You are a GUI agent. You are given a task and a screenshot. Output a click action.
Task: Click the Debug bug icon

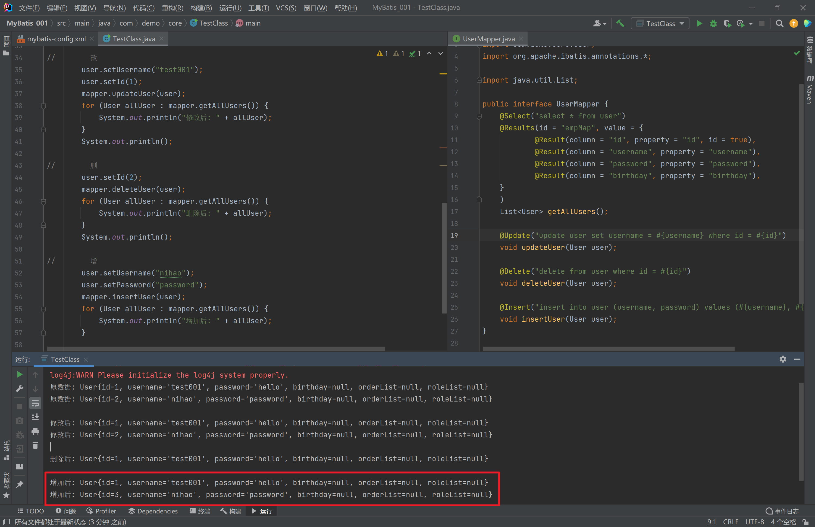[713, 23]
